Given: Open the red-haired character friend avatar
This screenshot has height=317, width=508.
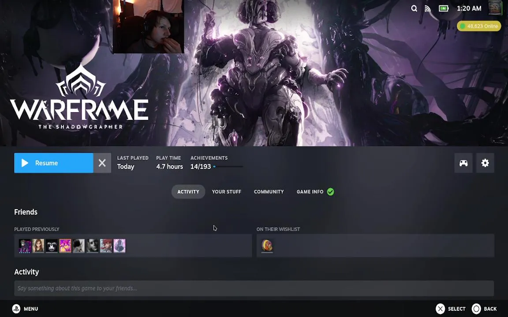Looking at the screenshot, I should click(106, 246).
